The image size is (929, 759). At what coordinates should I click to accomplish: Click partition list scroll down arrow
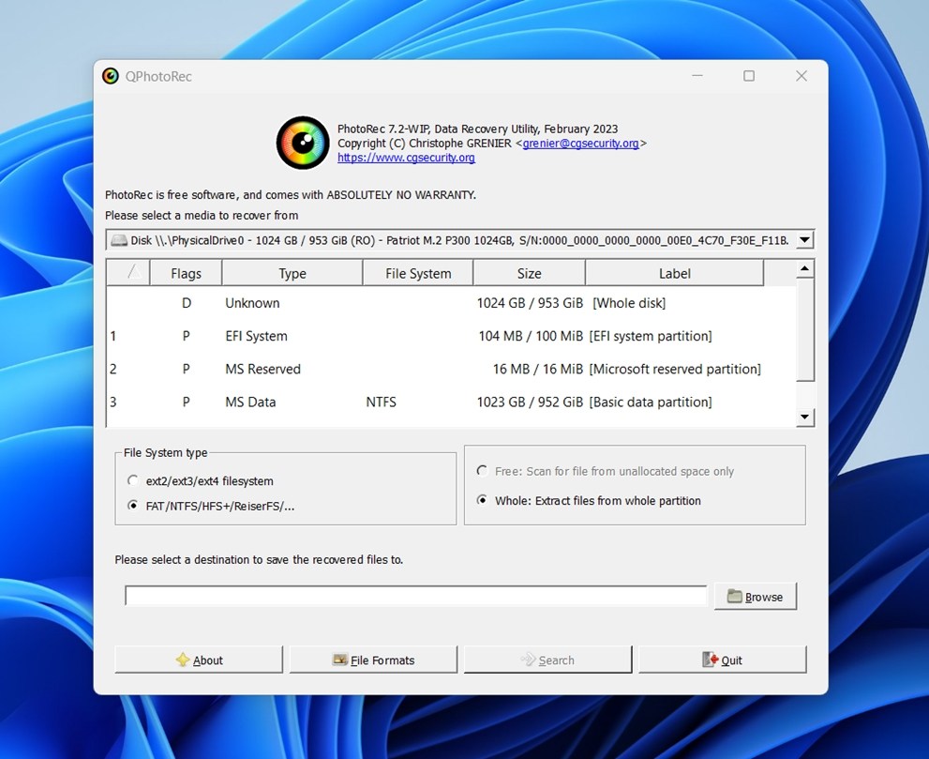click(804, 417)
